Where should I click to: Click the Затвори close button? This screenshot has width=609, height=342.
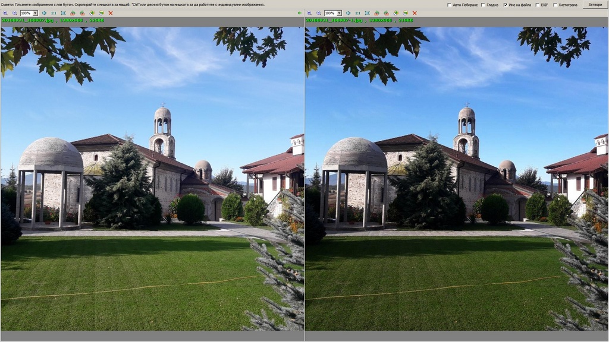(x=595, y=5)
